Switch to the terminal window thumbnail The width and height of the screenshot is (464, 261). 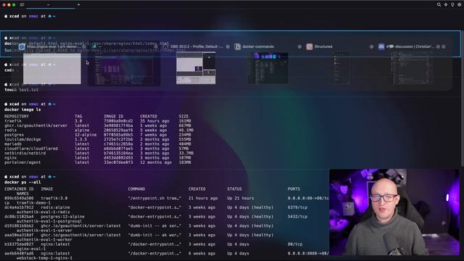point(124,68)
